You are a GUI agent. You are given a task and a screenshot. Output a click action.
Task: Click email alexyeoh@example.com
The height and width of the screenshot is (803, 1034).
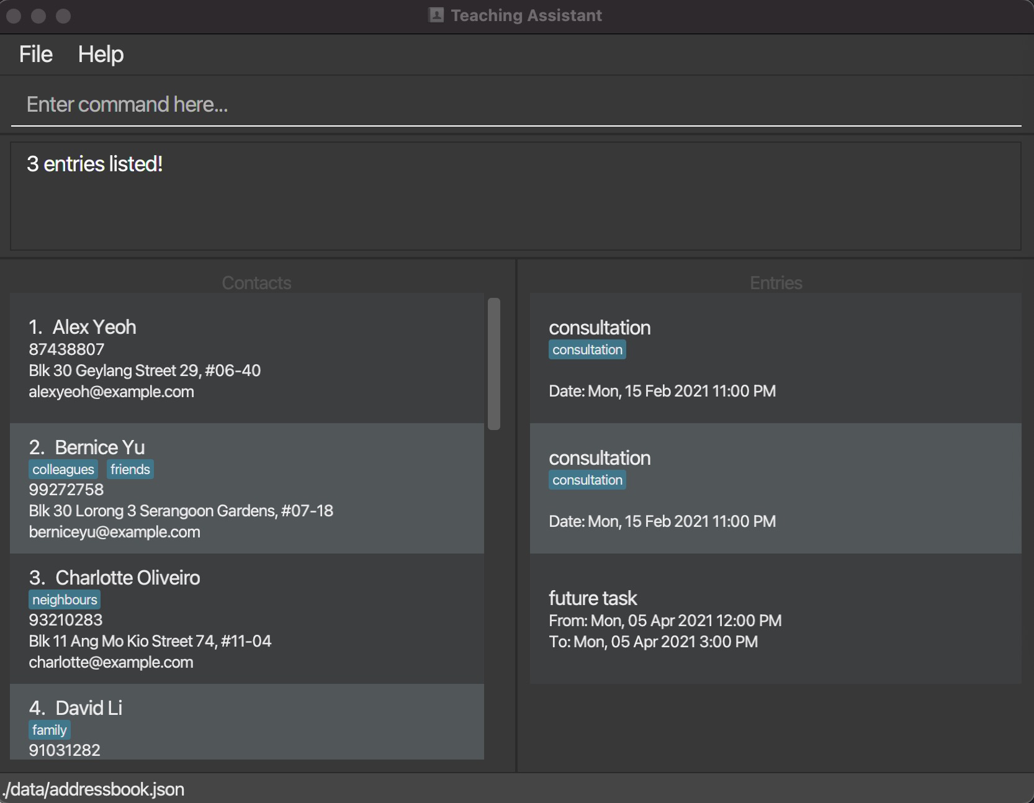click(x=112, y=392)
